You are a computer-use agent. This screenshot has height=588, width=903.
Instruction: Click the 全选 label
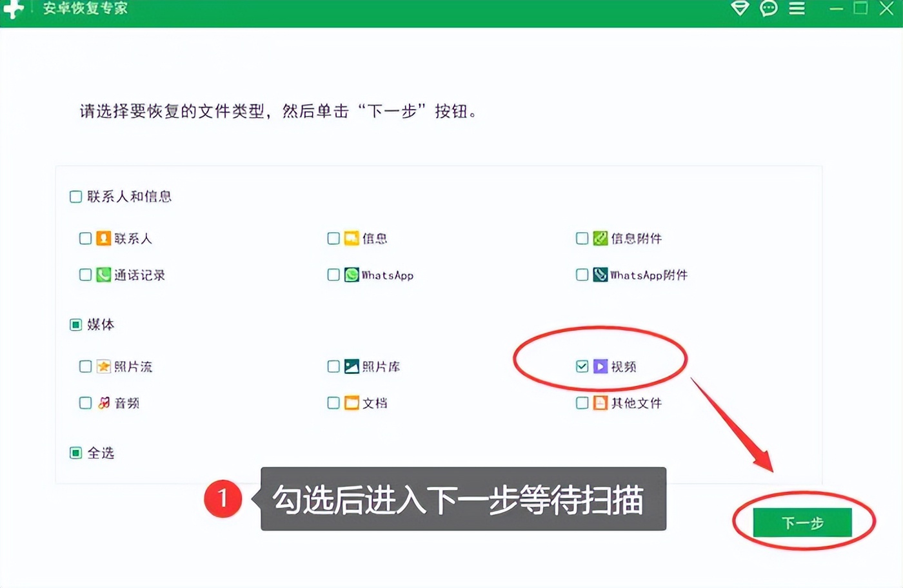click(x=101, y=453)
